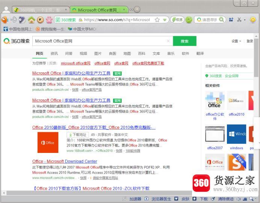The image size is (260, 203).
Task: Click the green leaf 极速 speed mode button
Action: (x=177, y=20)
